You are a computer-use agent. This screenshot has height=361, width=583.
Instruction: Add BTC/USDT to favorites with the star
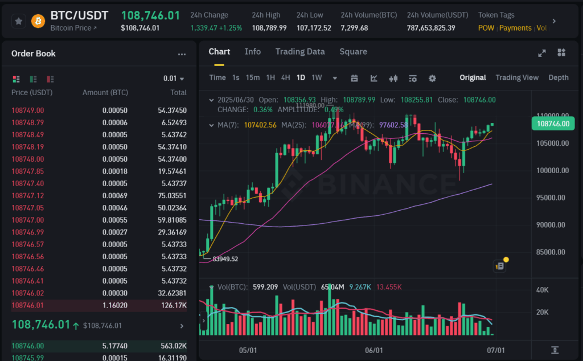click(x=19, y=21)
